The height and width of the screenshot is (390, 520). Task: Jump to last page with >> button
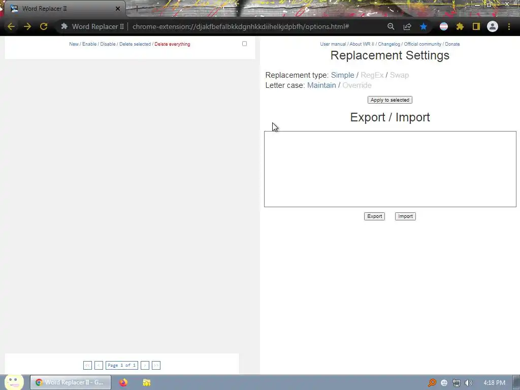click(156, 365)
